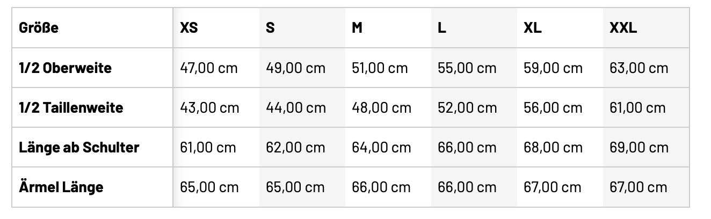The height and width of the screenshot is (219, 711).
Task: Select the L size column header
Action: (442, 28)
